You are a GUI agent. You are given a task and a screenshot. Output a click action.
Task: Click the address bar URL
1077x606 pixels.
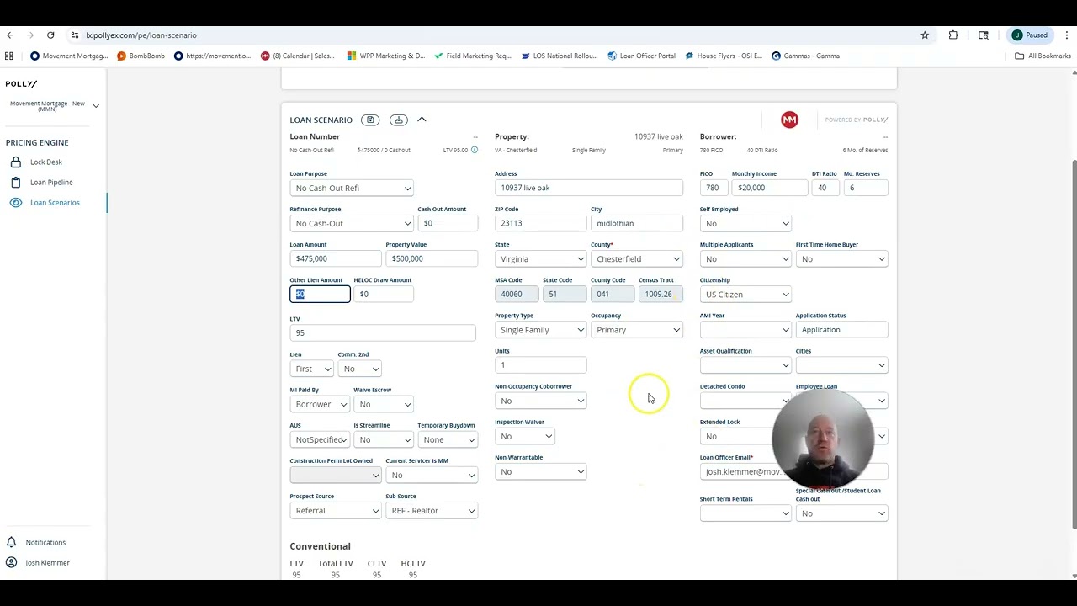[x=141, y=35]
